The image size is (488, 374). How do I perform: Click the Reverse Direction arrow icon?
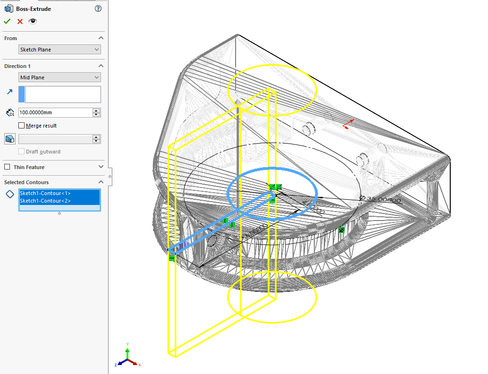pos(8,93)
